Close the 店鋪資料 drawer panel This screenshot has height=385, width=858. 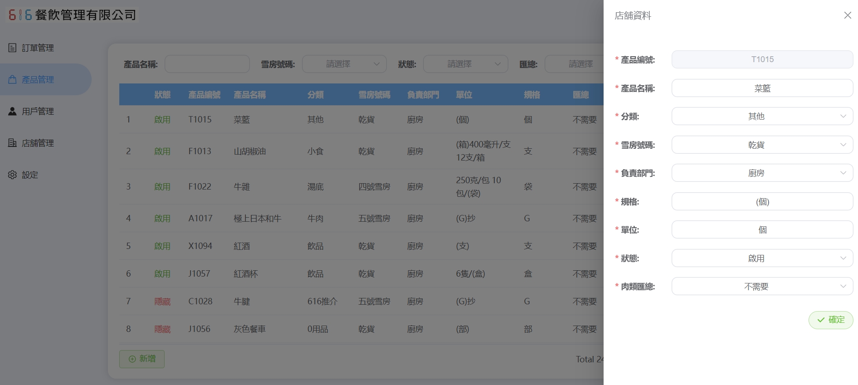tap(847, 15)
